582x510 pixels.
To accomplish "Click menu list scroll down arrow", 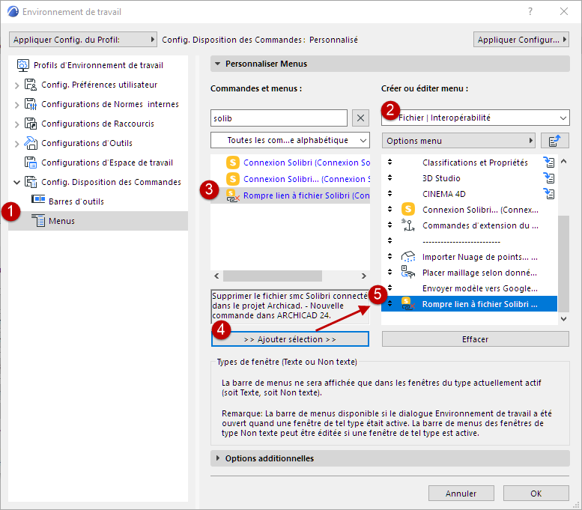I will point(563,318).
